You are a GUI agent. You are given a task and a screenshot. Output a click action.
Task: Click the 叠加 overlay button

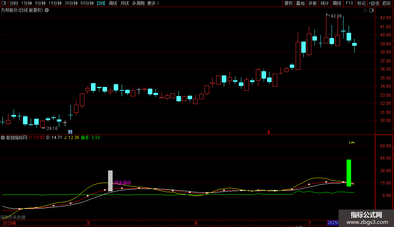(301, 3)
